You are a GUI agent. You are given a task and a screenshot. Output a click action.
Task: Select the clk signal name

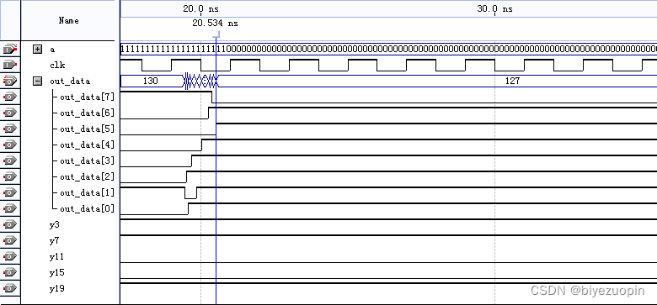coord(57,66)
